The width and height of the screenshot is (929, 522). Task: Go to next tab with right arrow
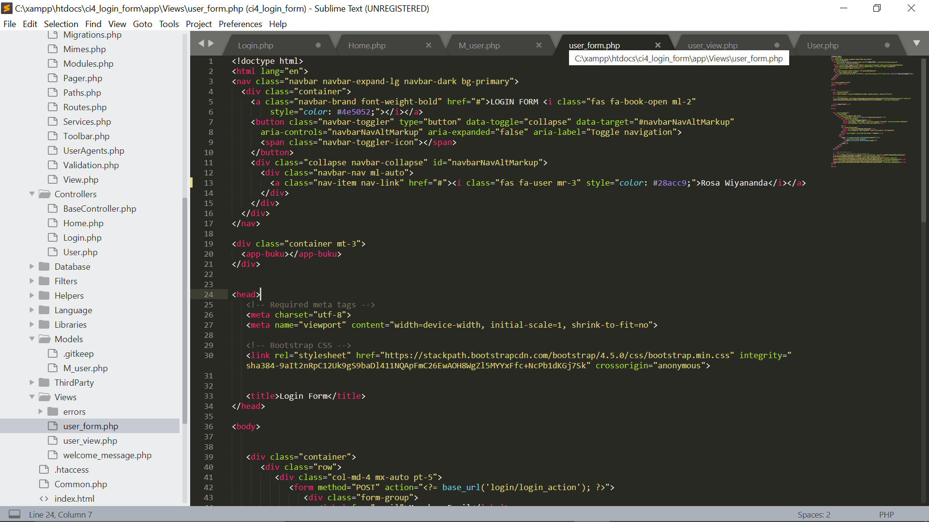pos(211,43)
